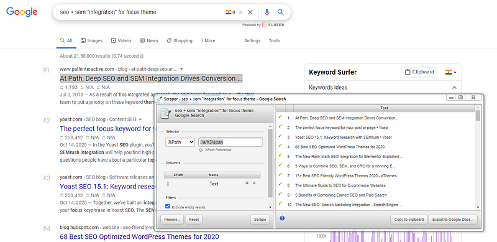Open 68 Best SEO Optimized WordPress Themes link
Image resolution: width=497 pixels, height=242 pixels.
click(x=139, y=236)
